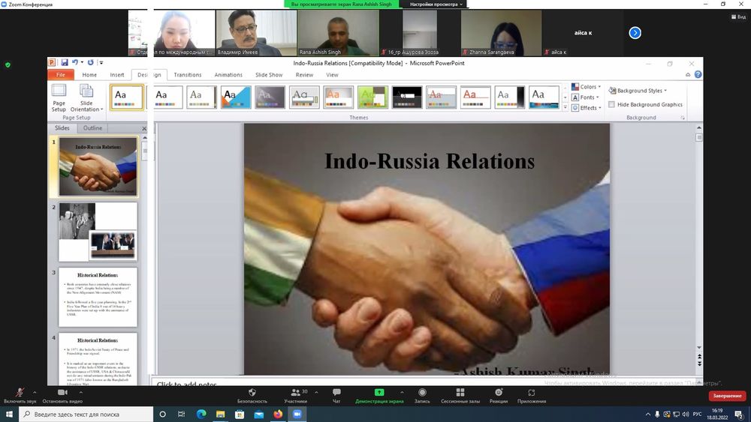Open the Effects theme dropdown
Viewport: 751px width, 422px height.
coord(587,108)
